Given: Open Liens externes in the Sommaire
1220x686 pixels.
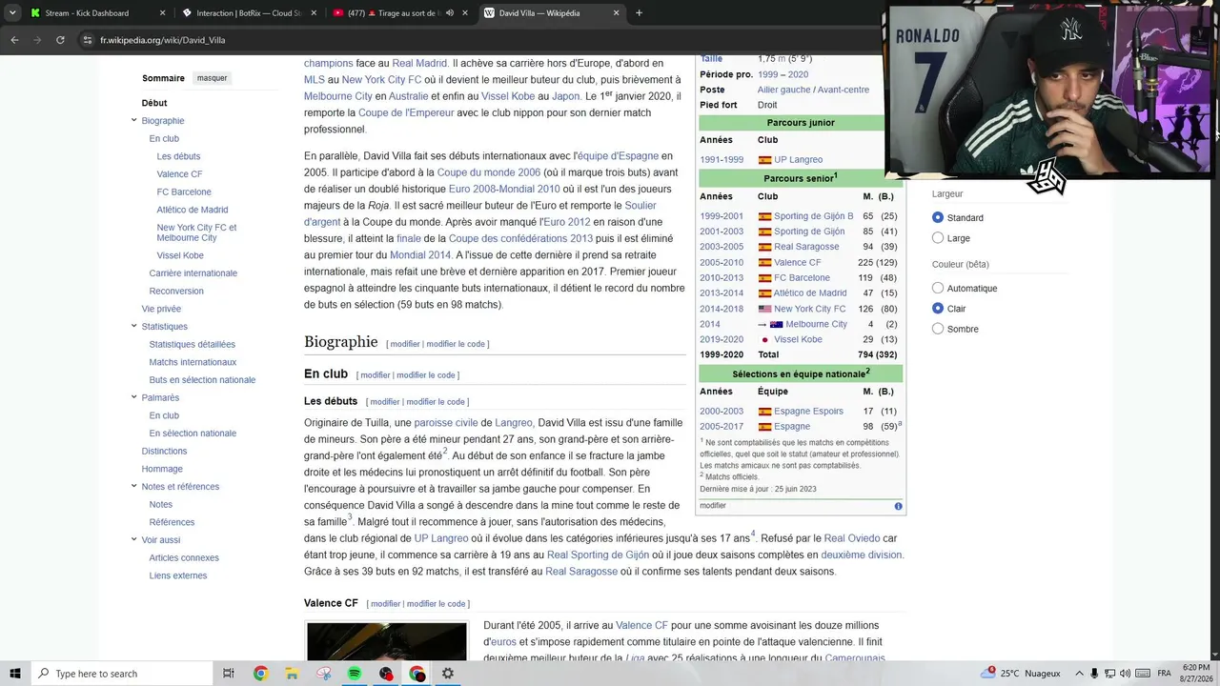Looking at the screenshot, I should point(177,575).
